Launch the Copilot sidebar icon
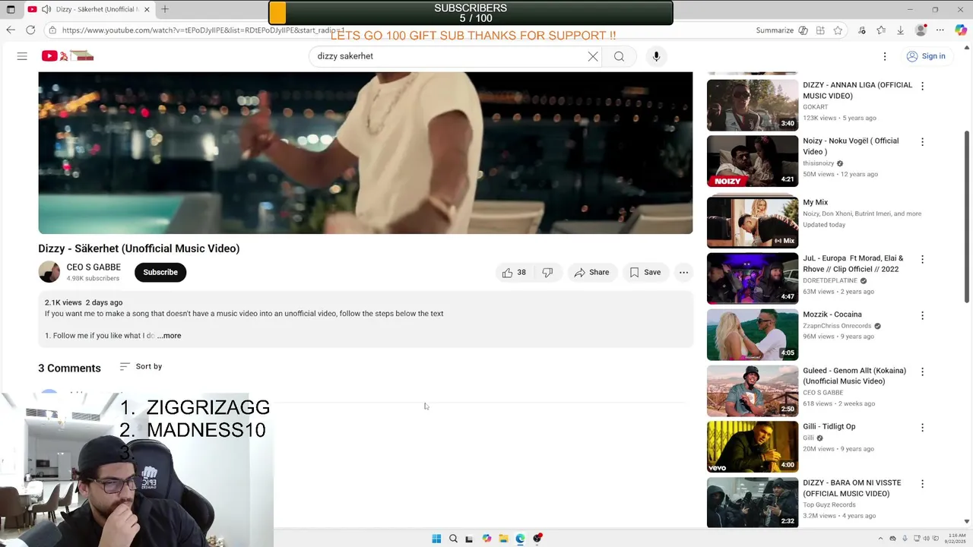Image resolution: width=973 pixels, height=547 pixels. [x=961, y=30]
